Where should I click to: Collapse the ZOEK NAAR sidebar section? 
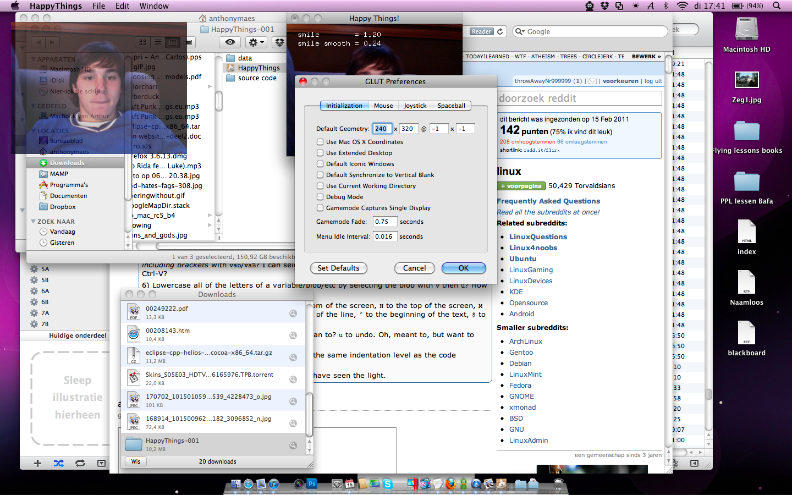tap(33, 222)
